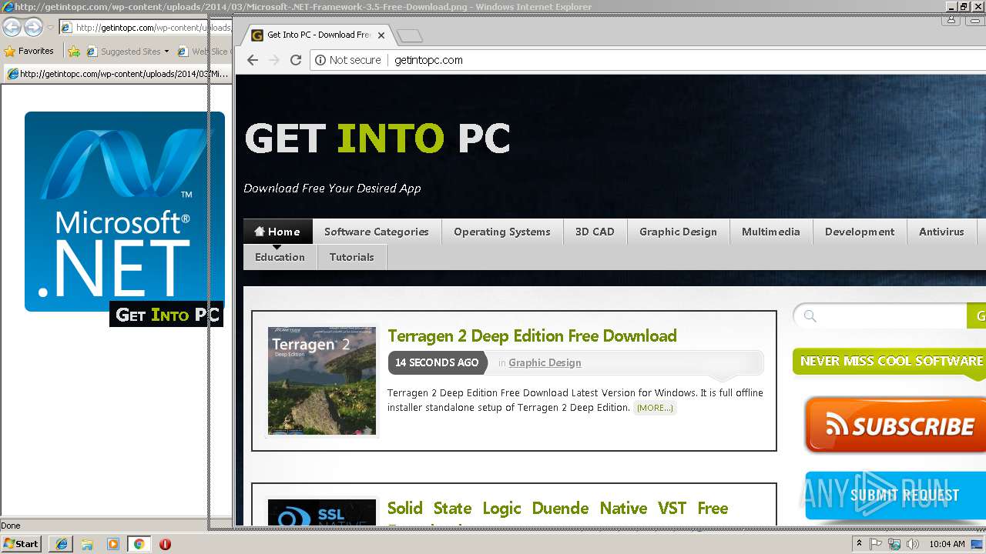The image size is (986, 554).
Task: Click the IE back button
Action: 12,27
